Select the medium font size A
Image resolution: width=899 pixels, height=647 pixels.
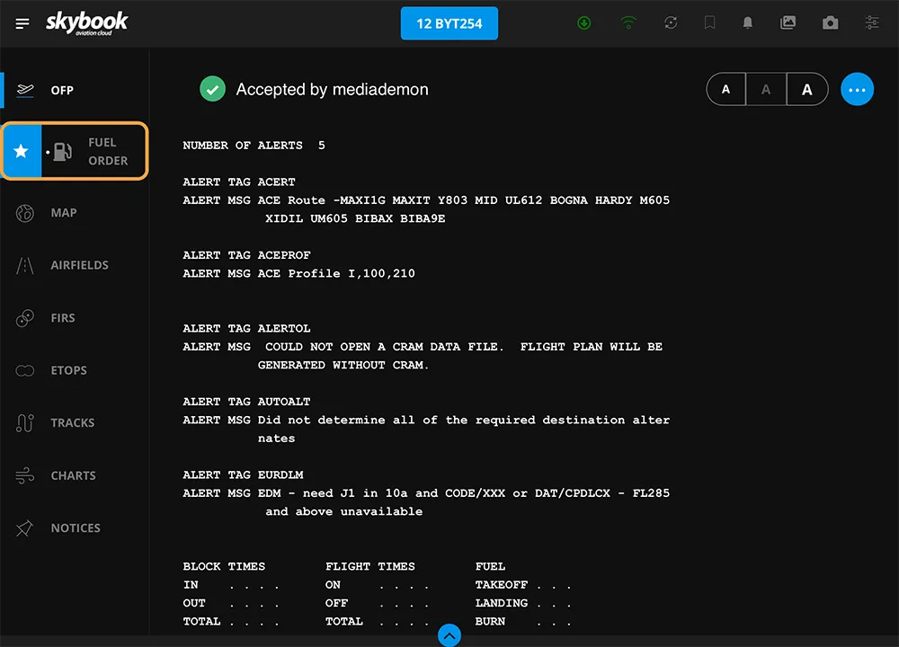766,89
